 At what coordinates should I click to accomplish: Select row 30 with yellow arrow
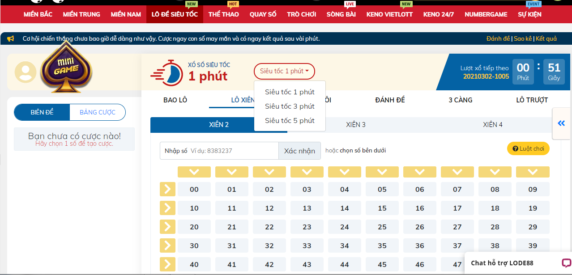(x=167, y=245)
